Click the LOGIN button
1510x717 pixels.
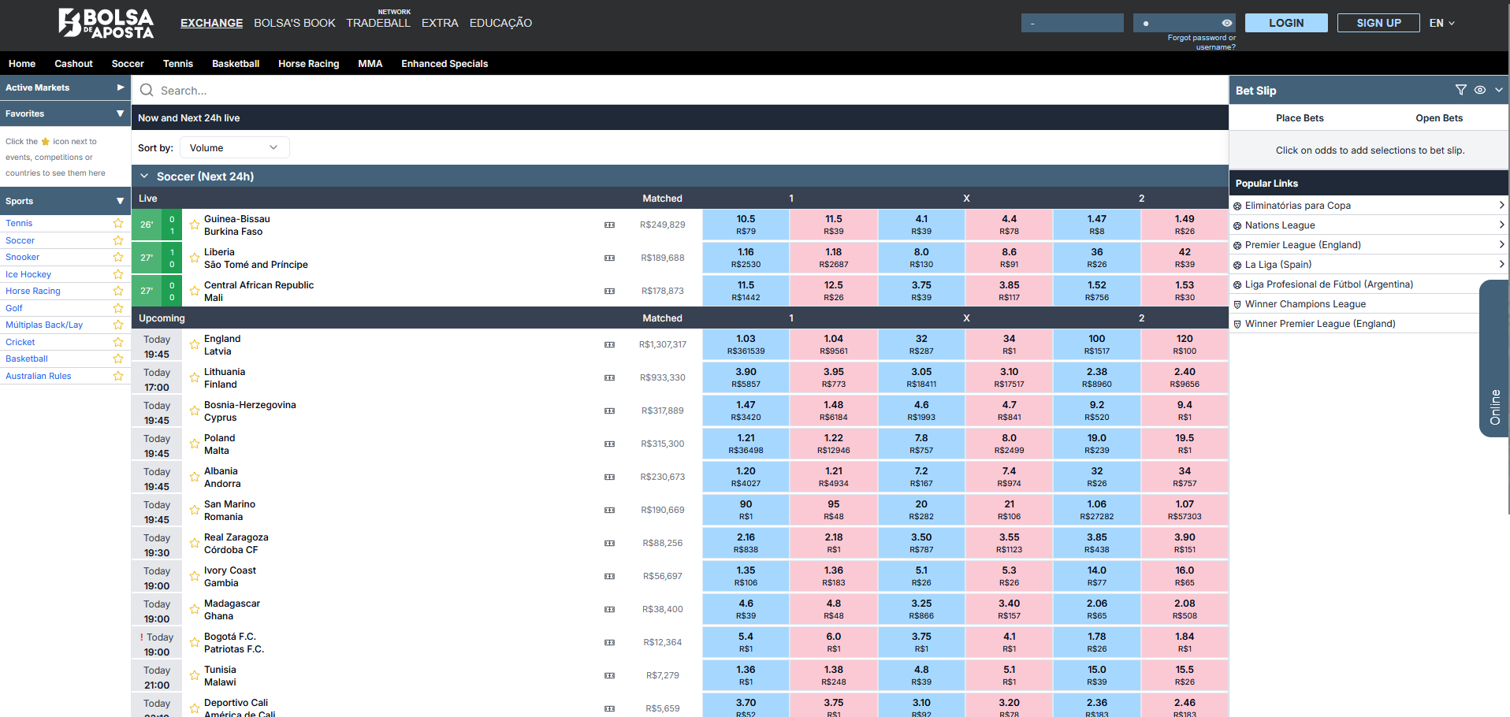click(x=1285, y=23)
